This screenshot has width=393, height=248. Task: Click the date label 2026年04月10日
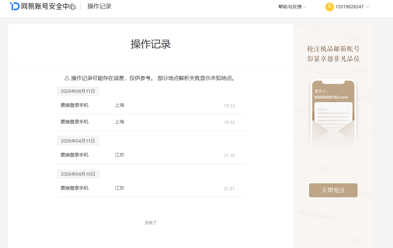(x=78, y=174)
